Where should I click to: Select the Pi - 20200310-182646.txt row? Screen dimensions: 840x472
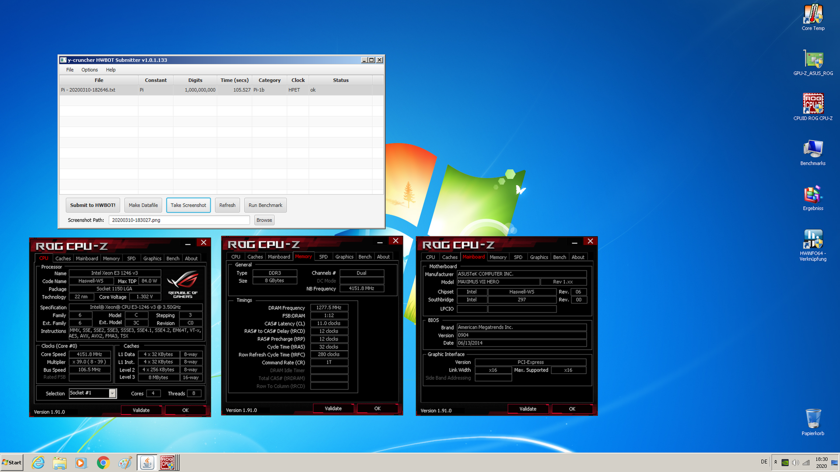click(x=221, y=90)
